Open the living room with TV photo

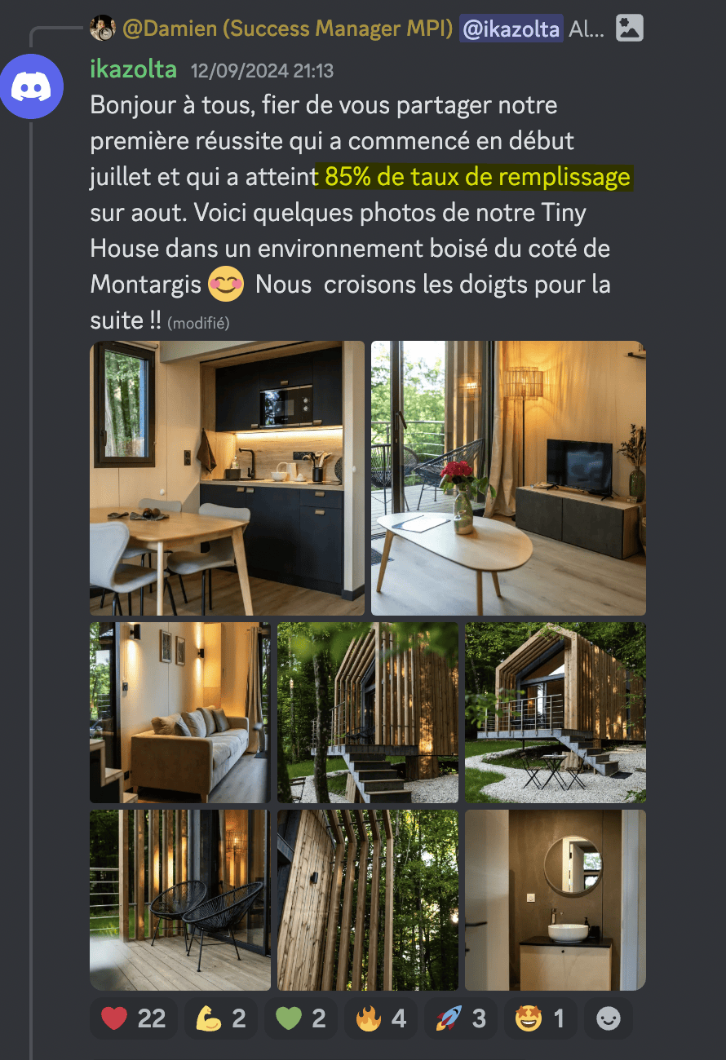[508, 478]
